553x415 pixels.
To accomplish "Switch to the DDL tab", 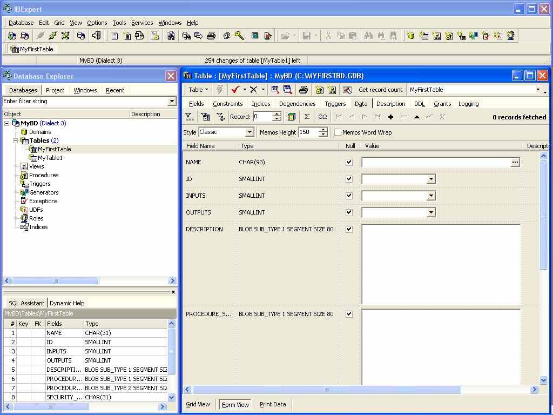I will tap(419, 104).
